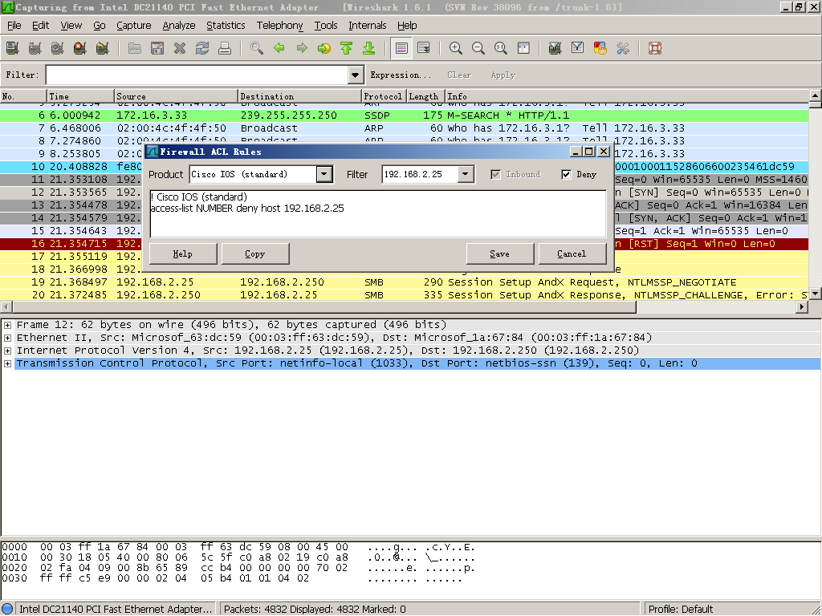Image resolution: width=822 pixels, height=616 pixels.
Task: Click expert info circle in status bar
Action: [7, 609]
